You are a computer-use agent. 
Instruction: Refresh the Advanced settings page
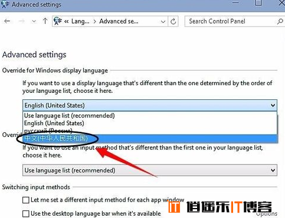click(173, 21)
